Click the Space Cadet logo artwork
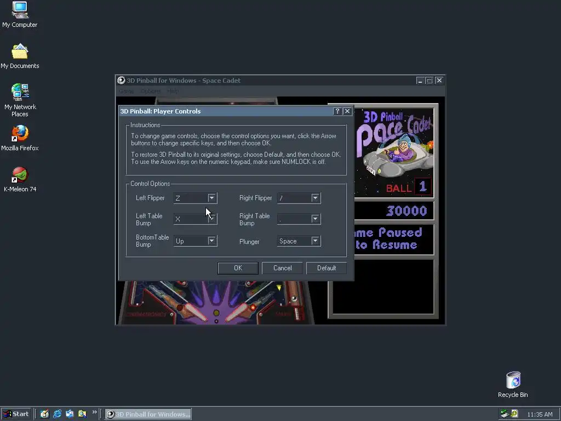Screen dimensions: 561x421 pyautogui.click(x=393, y=143)
